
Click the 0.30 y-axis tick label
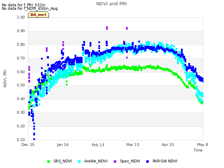tap(21, 113)
